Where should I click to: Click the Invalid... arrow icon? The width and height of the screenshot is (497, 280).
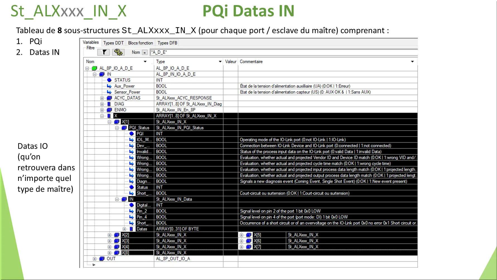(132, 152)
